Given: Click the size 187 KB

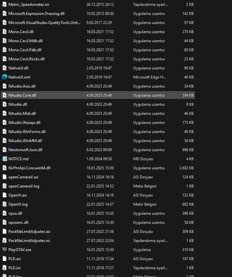Looking at the screenshot, I should pos(188,259).
